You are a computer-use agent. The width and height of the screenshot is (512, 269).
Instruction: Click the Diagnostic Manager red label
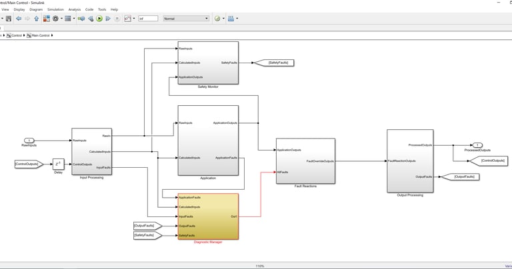[x=208, y=242]
